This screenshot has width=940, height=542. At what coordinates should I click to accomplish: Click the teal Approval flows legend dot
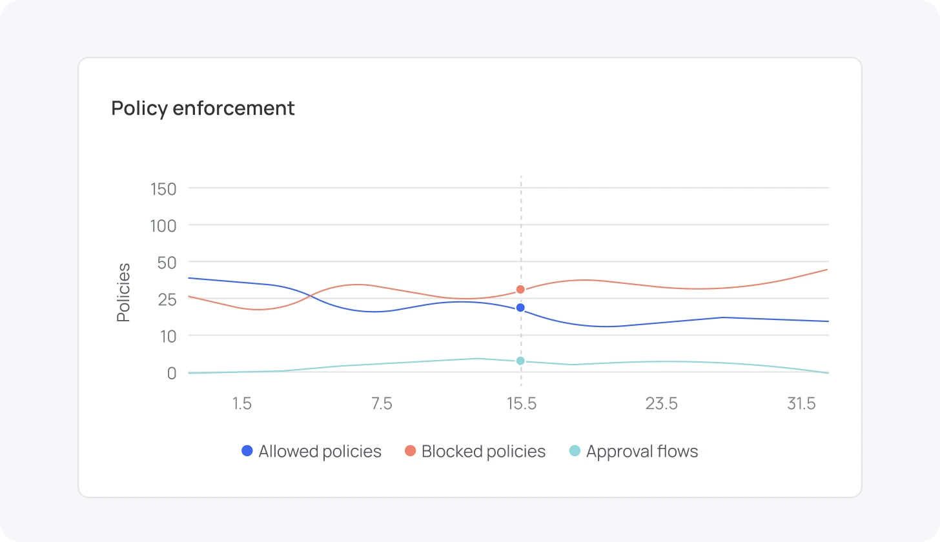[x=575, y=451]
